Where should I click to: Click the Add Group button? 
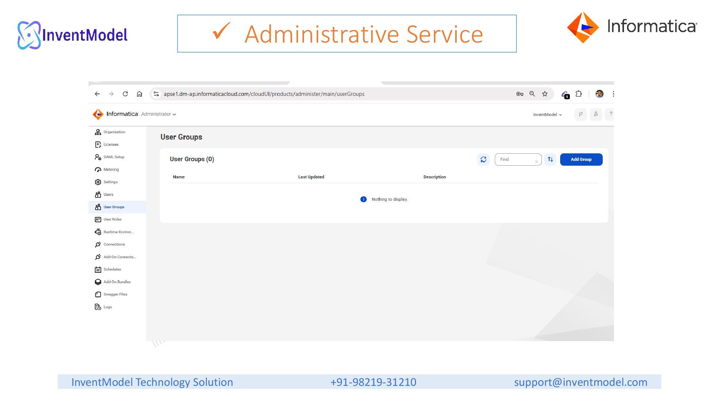coord(581,160)
